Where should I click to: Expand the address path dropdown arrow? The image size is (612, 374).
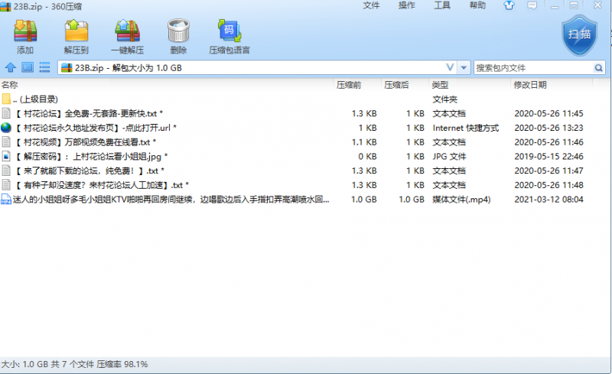450,67
